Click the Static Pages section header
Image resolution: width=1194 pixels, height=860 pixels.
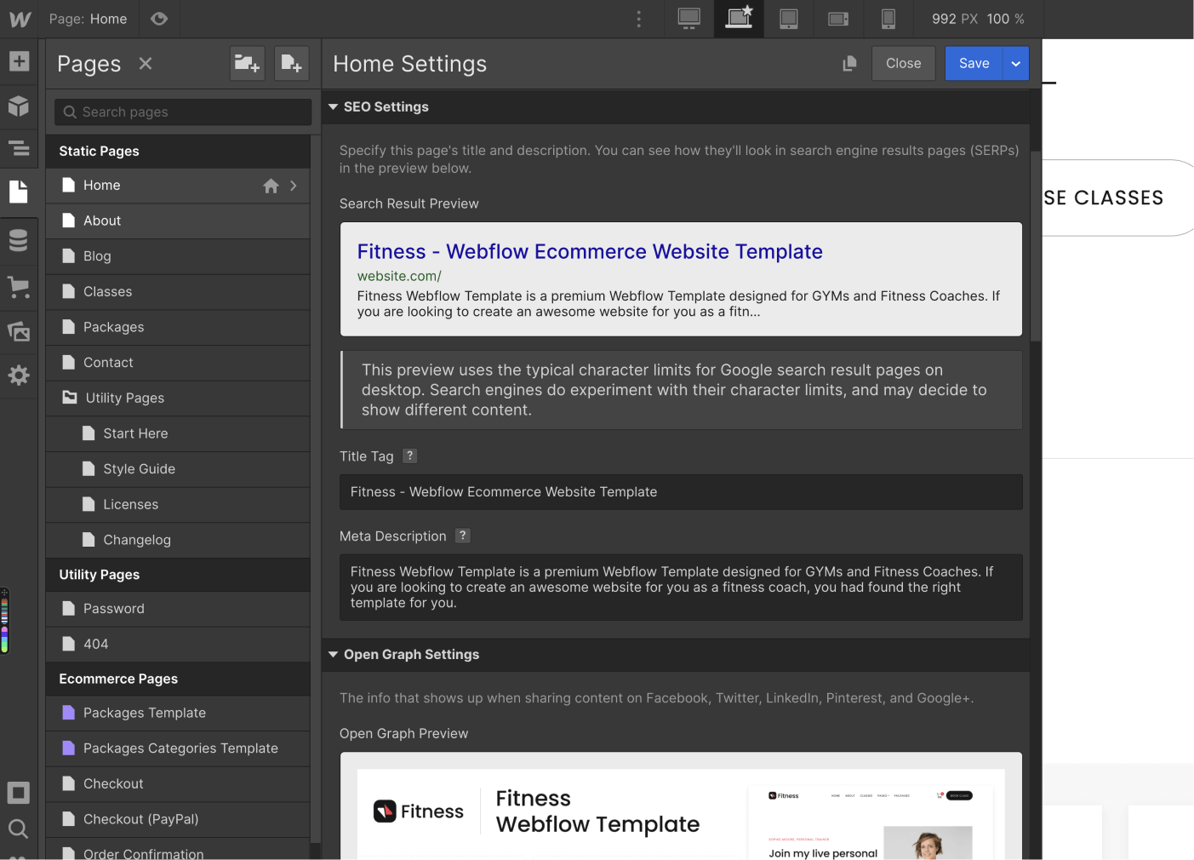[178, 151]
